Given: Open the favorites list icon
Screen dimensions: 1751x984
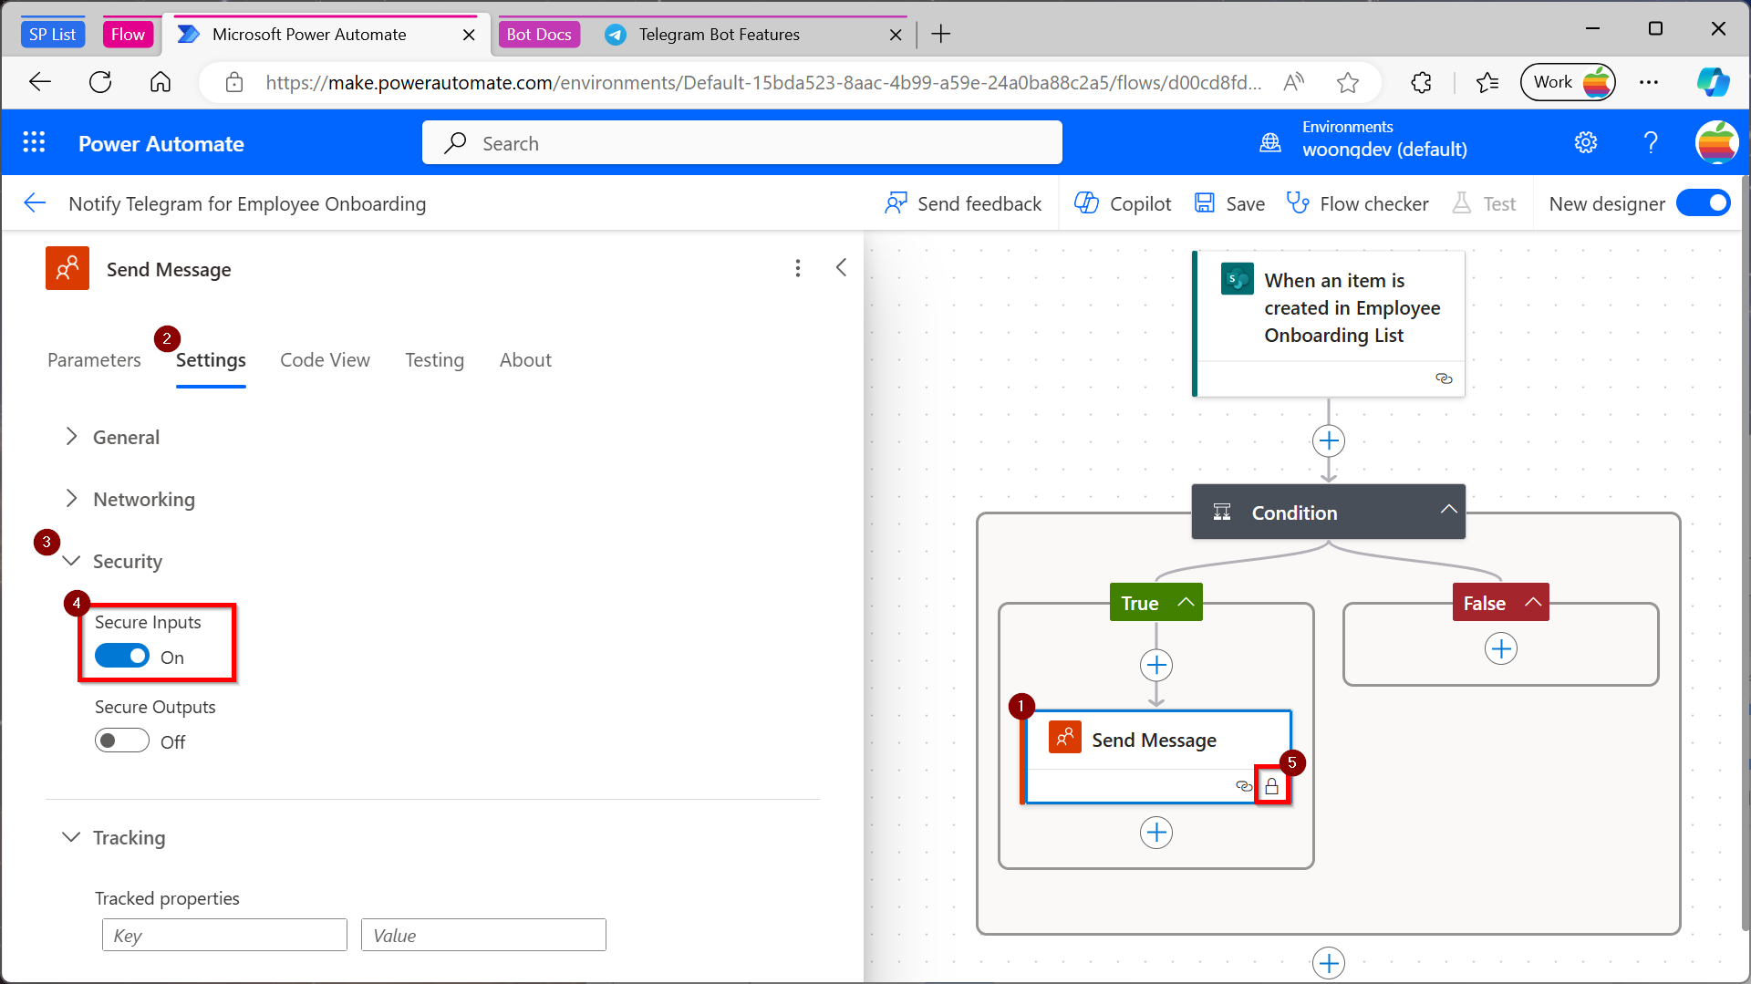Looking at the screenshot, I should pos(1487,82).
